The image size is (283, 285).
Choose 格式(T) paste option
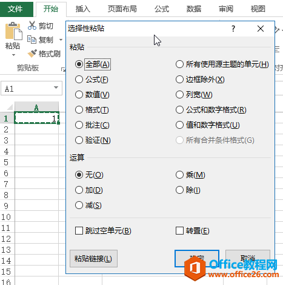coord(92,110)
